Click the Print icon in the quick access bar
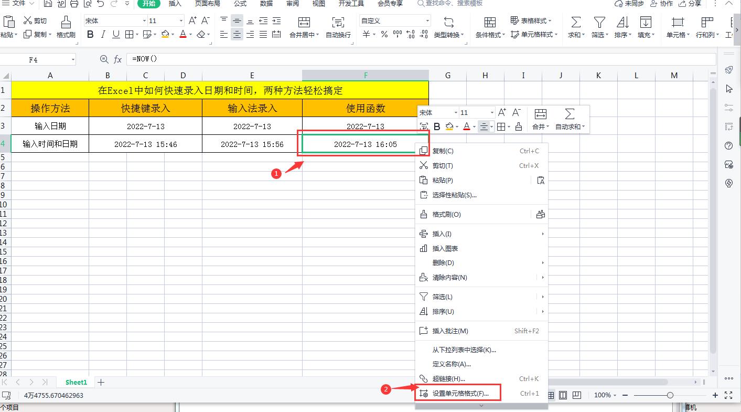The height and width of the screenshot is (412, 741). pyautogui.click(x=74, y=4)
